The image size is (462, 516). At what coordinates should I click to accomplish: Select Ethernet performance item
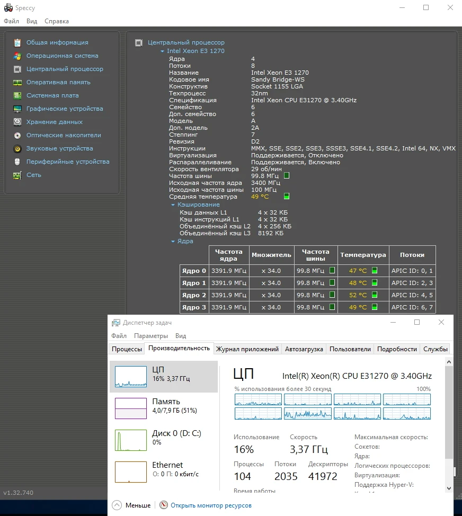pyautogui.click(x=164, y=472)
